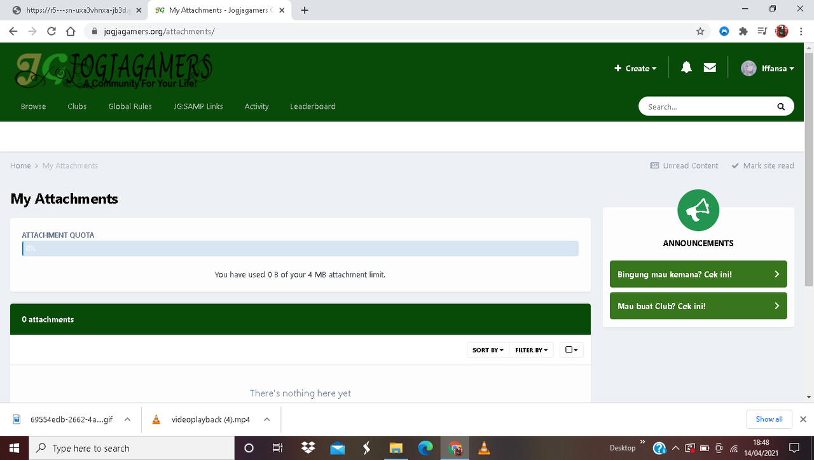The height and width of the screenshot is (460, 814).
Task: Open Browse menu item
Action: pyautogui.click(x=33, y=106)
